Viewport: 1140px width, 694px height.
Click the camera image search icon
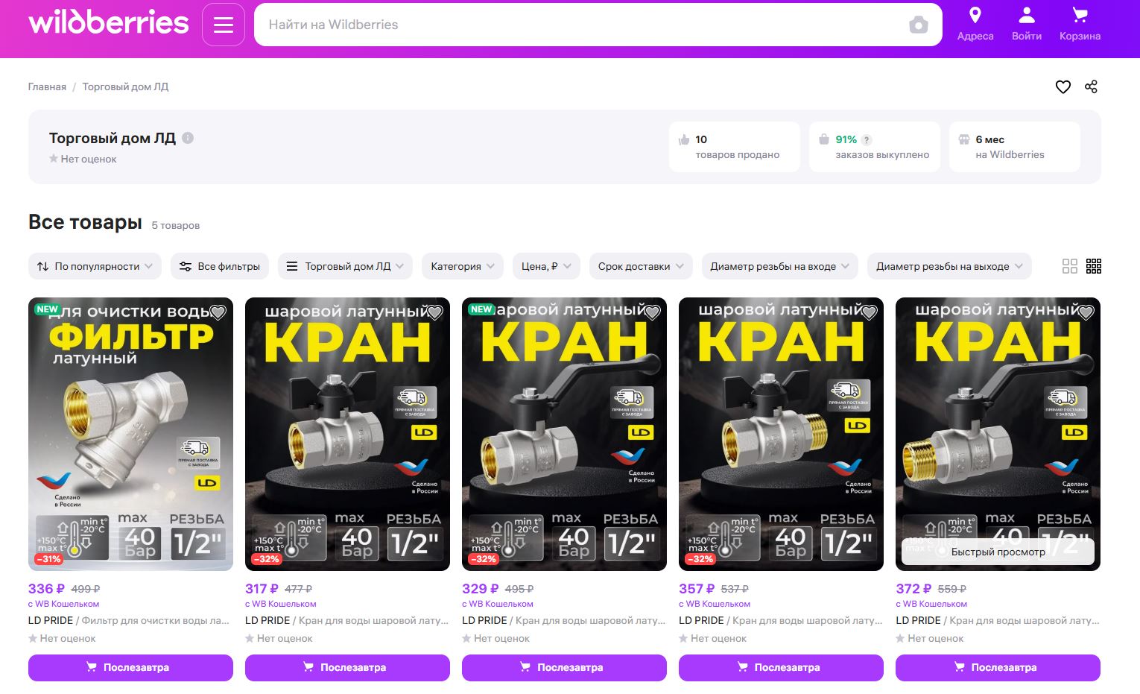coord(919,25)
